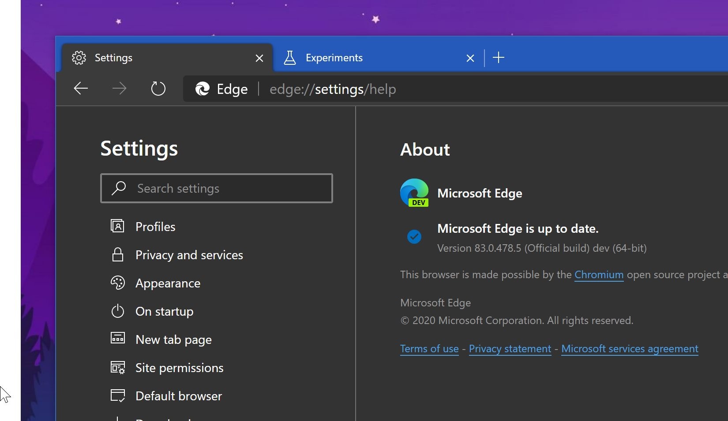The image size is (728, 421).
Task: Click the palette icon for Appearance
Action: tap(117, 283)
